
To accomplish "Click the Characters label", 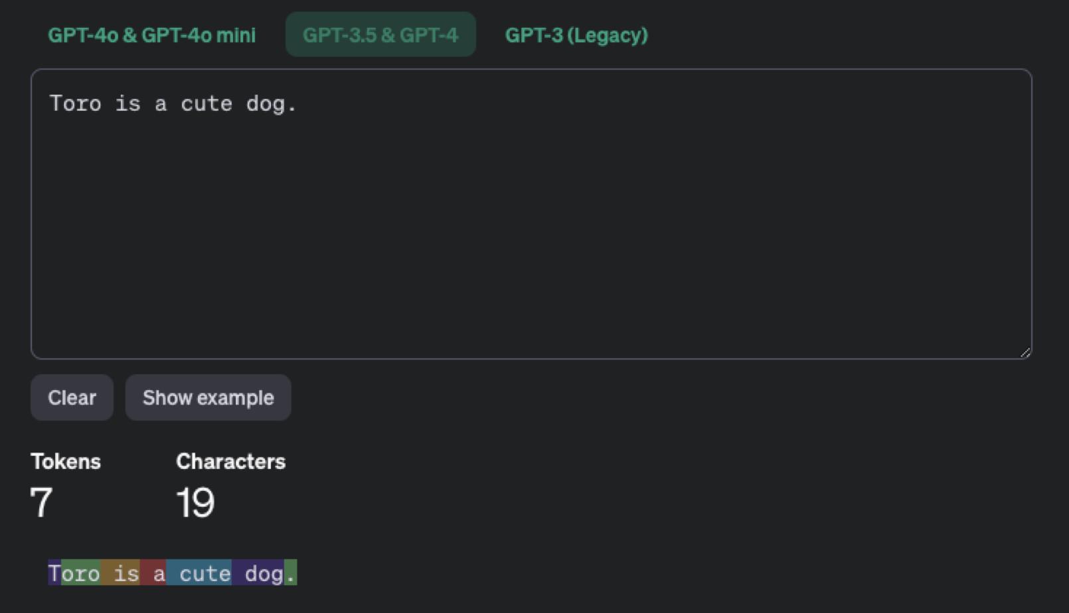I will (230, 461).
